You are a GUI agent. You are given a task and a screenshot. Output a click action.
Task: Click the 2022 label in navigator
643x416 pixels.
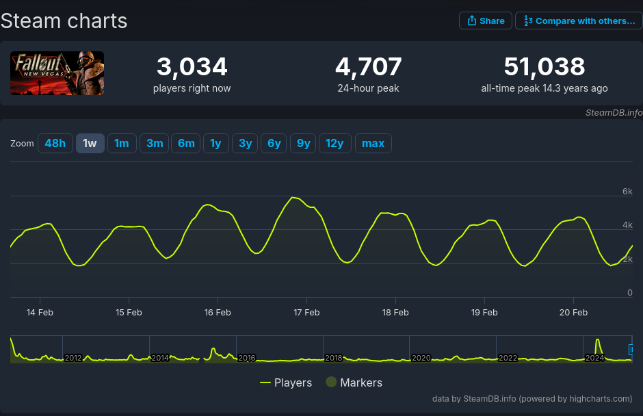(x=508, y=358)
